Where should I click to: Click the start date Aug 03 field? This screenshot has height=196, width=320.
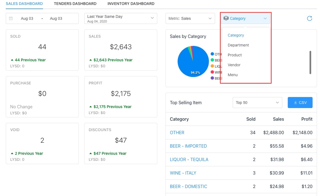point(27,18)
